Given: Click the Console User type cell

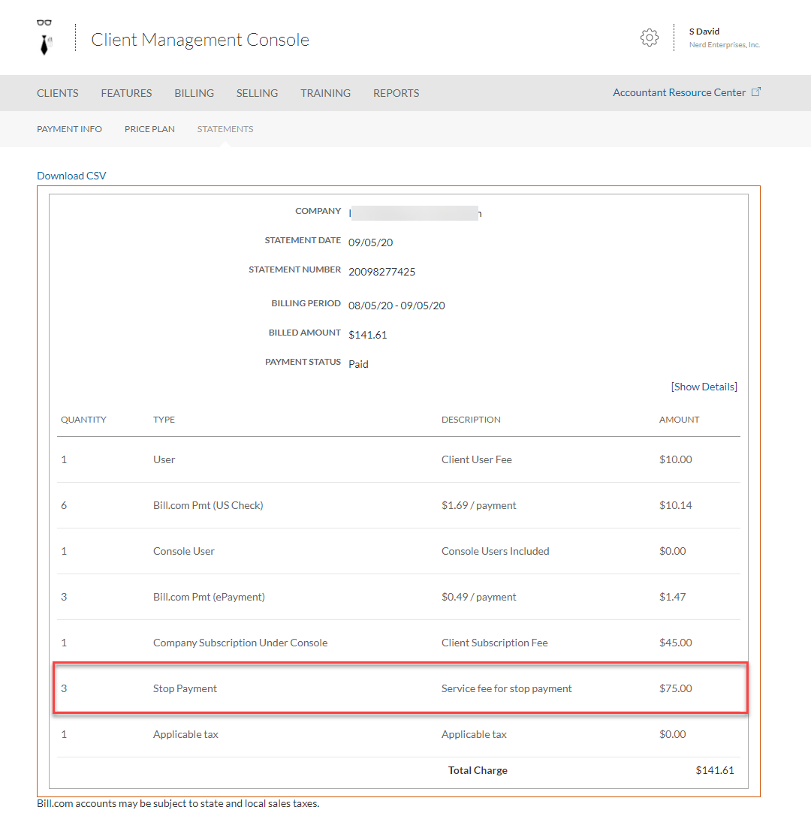Looking at the screenshot, I should [184, 551].
